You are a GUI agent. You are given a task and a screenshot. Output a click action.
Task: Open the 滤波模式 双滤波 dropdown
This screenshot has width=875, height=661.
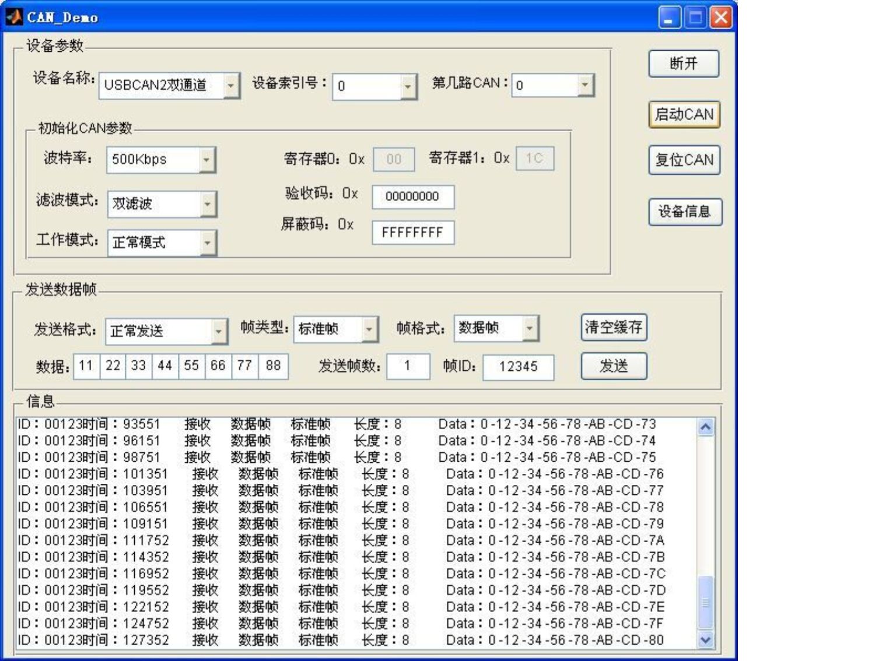(x=162, y=204)
